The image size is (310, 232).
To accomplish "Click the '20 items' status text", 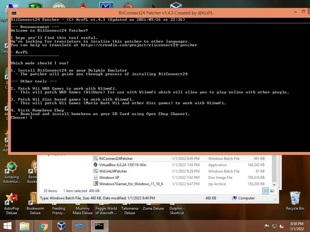I will point(50,191).
